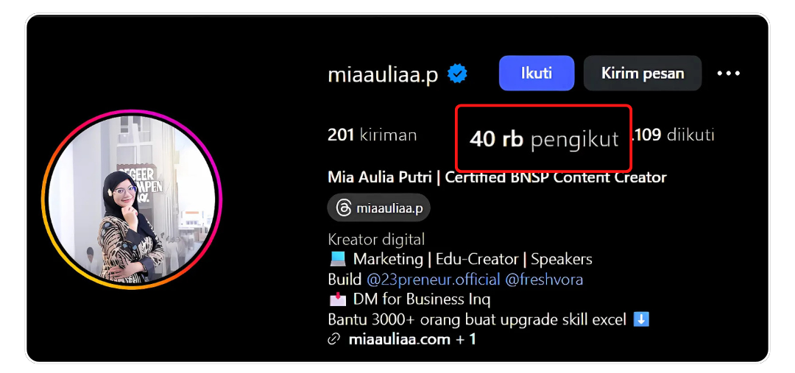Open the profile picture story ring

click(132, 199)
